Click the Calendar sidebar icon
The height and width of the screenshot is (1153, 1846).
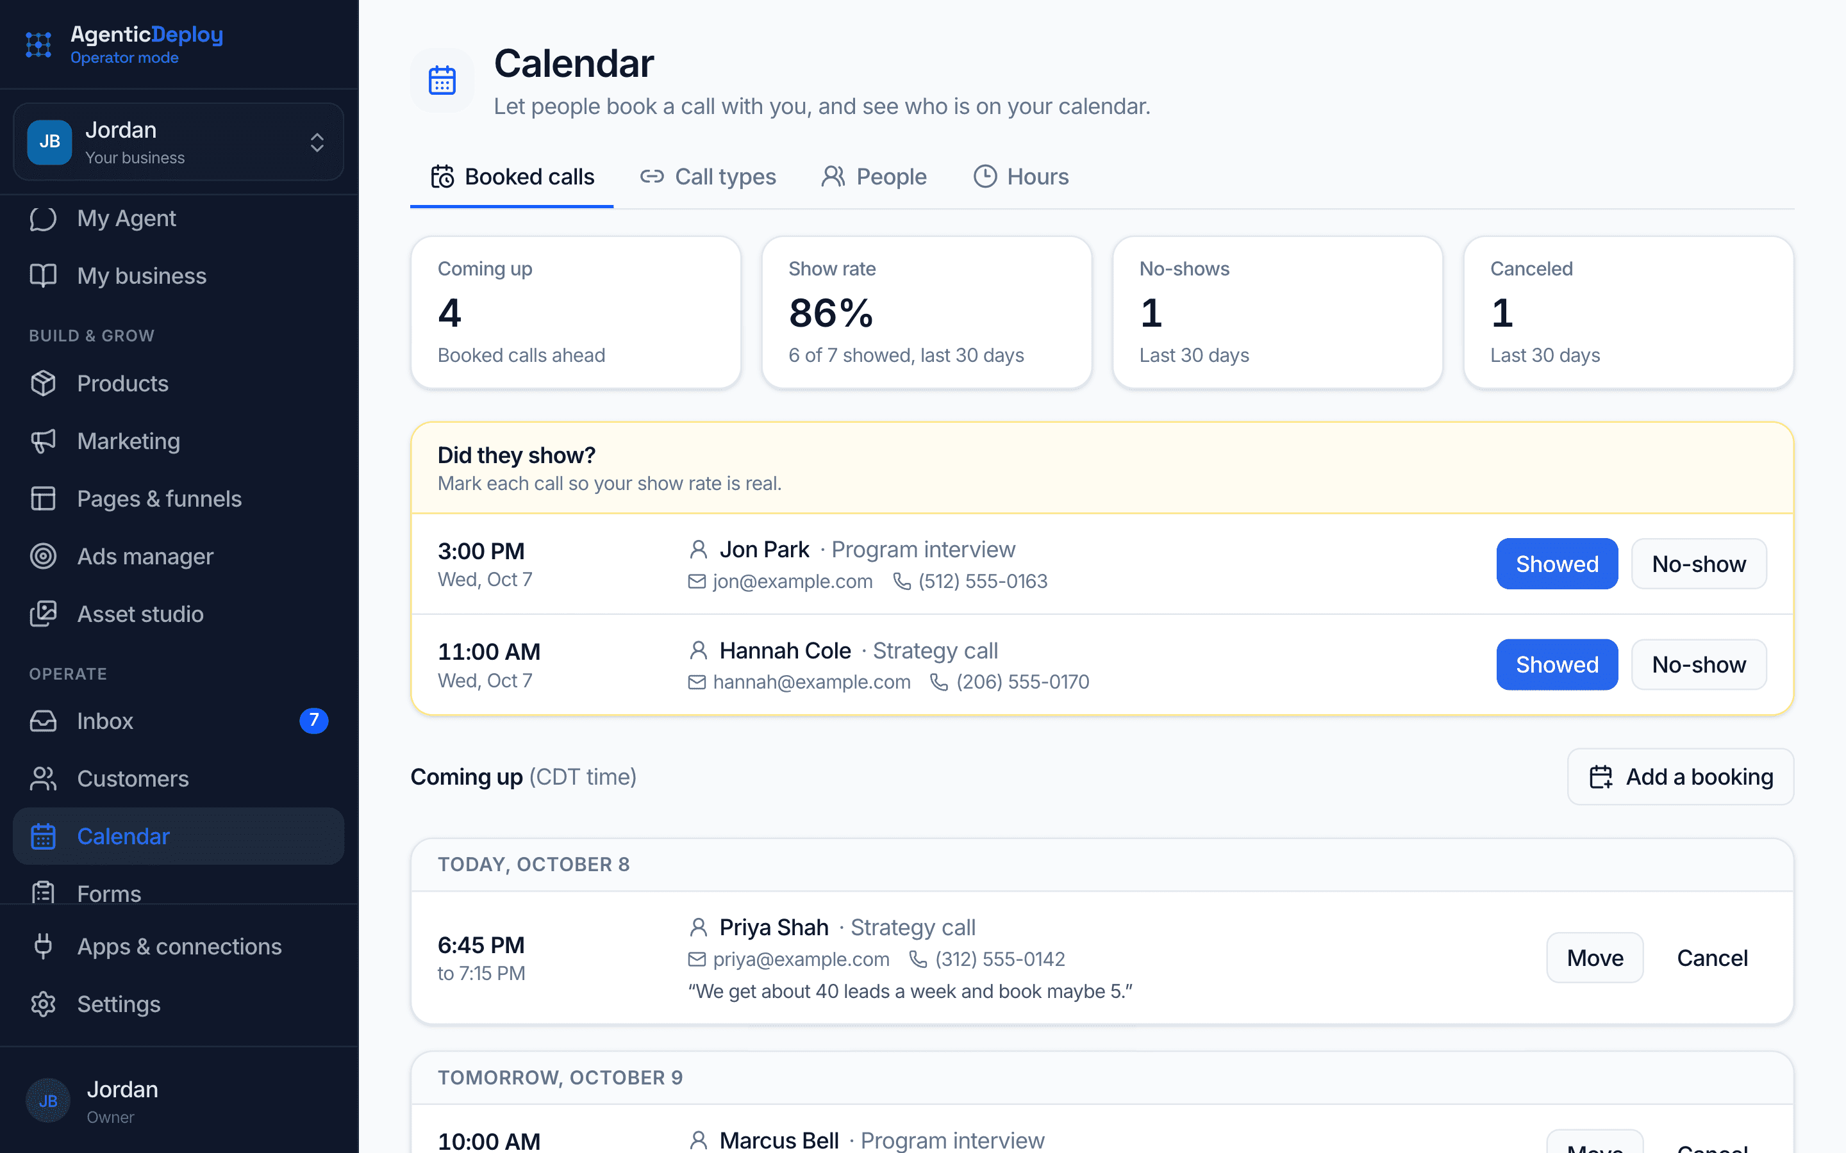(44, 837)
